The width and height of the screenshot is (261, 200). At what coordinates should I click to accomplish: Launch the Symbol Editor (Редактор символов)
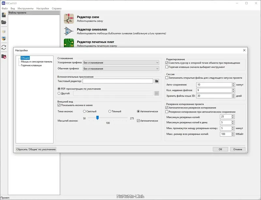tap(91, 29)
